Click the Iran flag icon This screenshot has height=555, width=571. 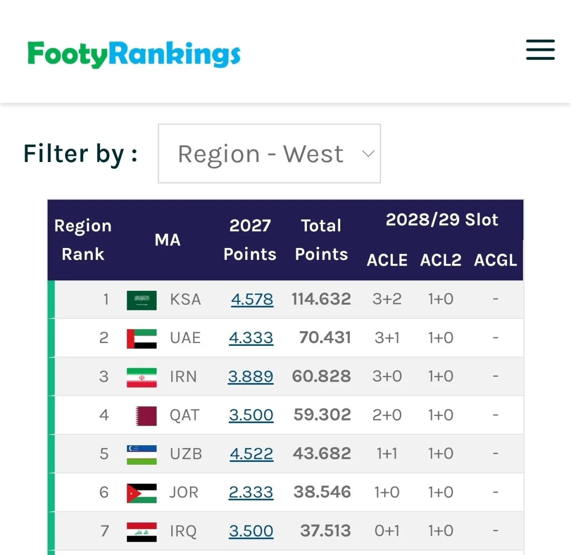point(142,377)
